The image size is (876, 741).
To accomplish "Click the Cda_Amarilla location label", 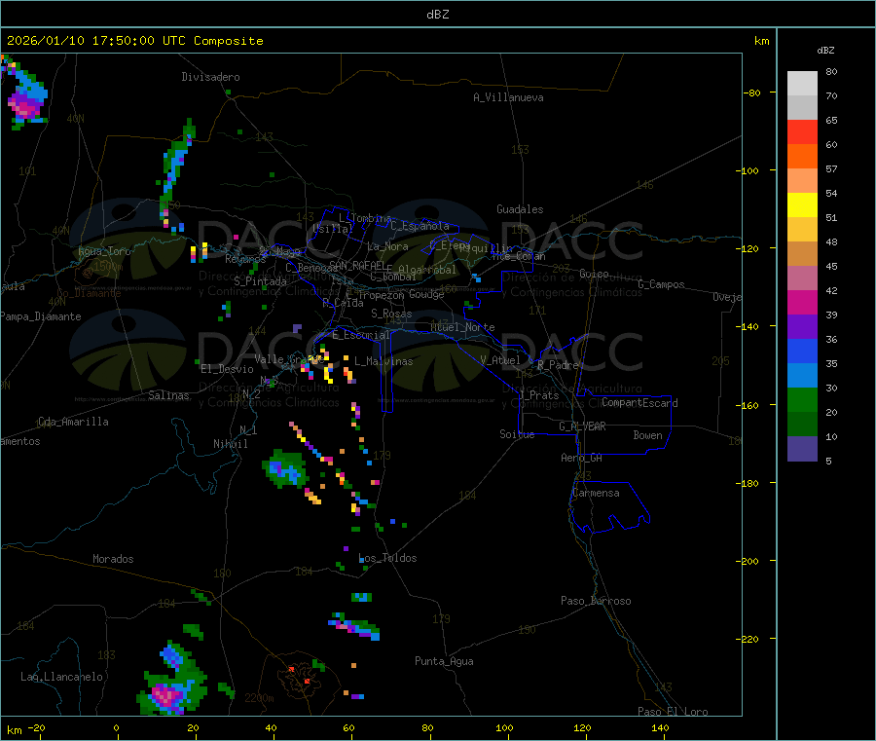I will (74, 422).
